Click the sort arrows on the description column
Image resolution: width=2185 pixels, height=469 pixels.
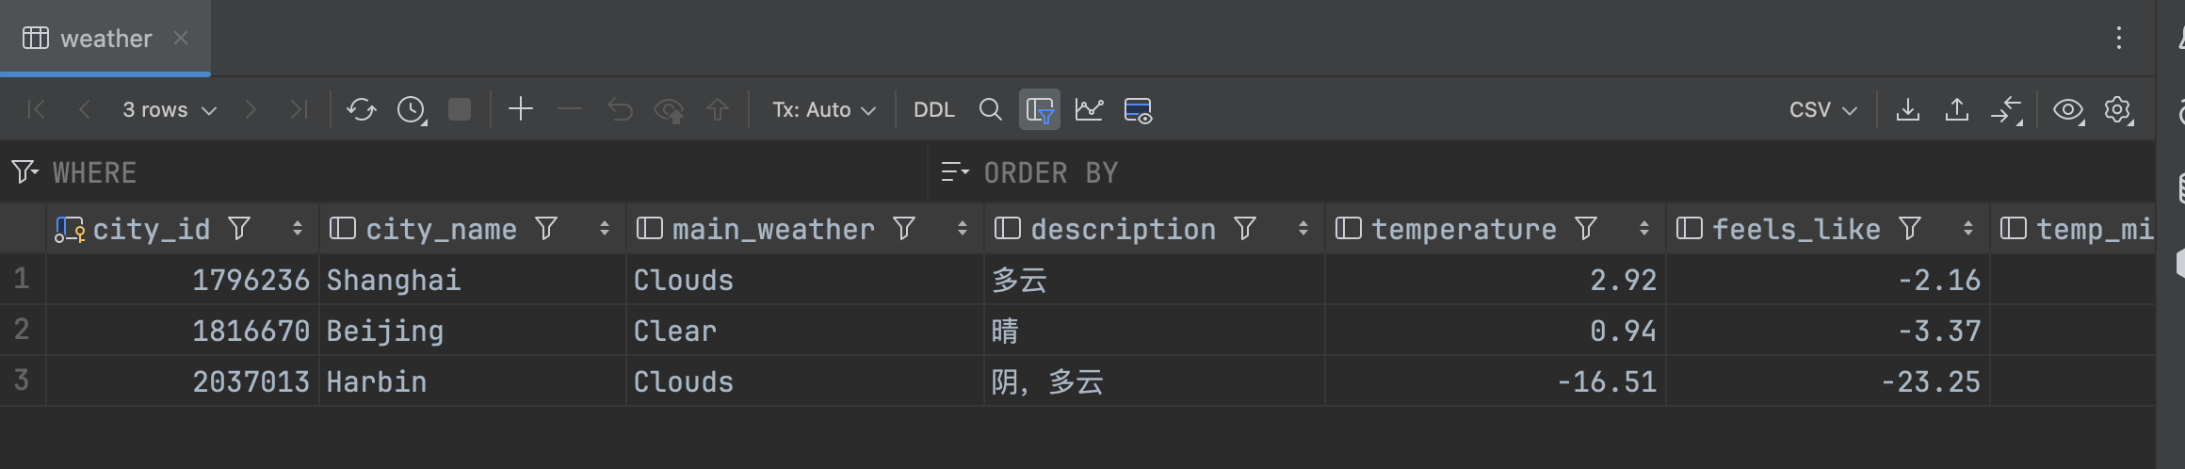coord(1303,229)
